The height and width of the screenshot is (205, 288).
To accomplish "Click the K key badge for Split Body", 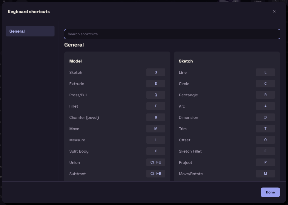I will 156,151.
